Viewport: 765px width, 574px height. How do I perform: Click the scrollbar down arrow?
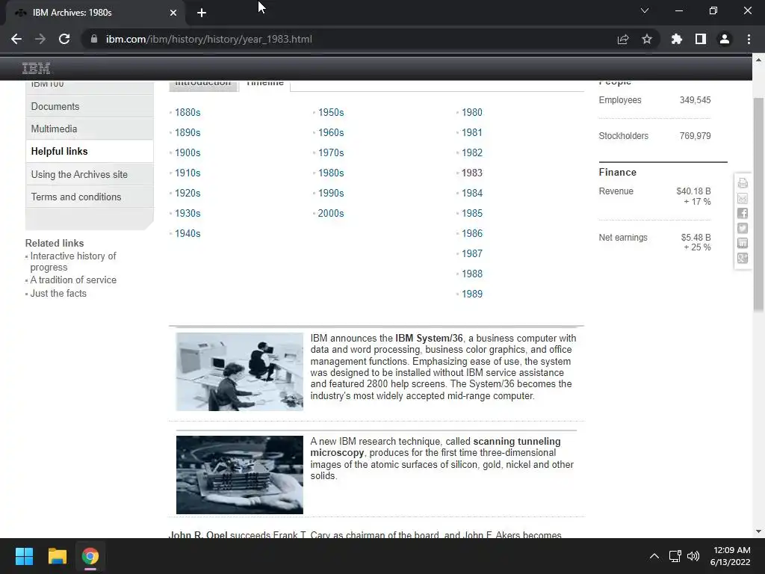click(758, 531)
